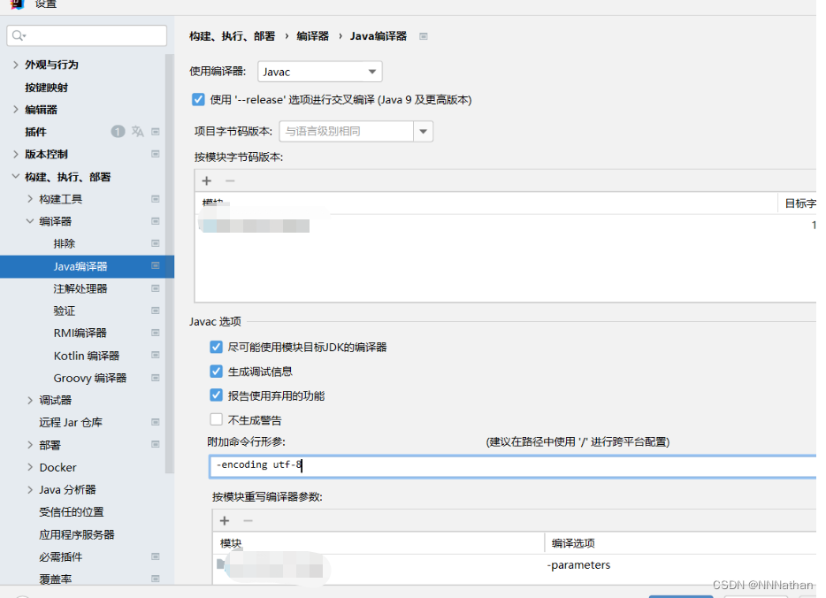Uncheck the '--release' cross-compilation option
826x598 pixels.
(198, 99)
